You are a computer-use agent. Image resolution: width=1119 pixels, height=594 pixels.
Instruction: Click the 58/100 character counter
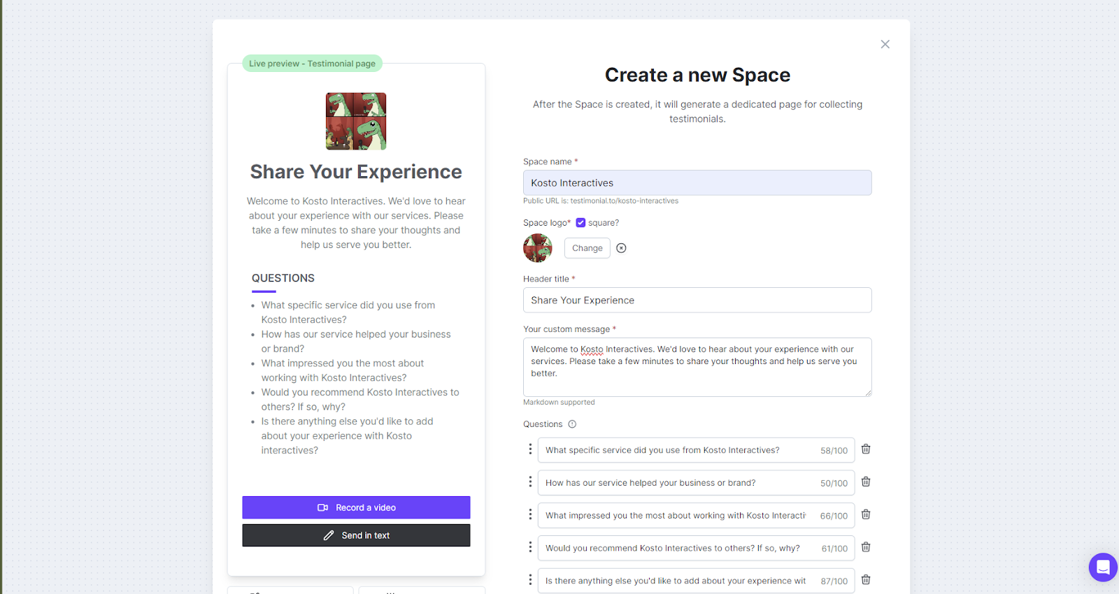coord(834,451)
